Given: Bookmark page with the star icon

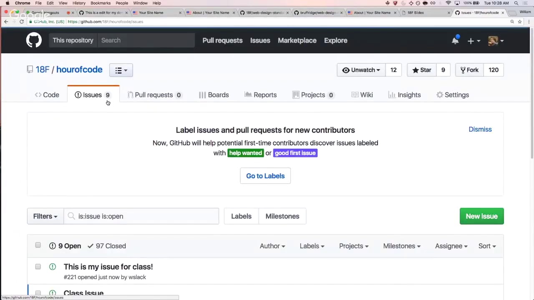Looking at the screenshot, I should (520, 22).
